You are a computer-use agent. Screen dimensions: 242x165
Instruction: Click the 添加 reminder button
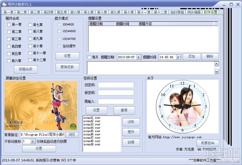[192, 57]
